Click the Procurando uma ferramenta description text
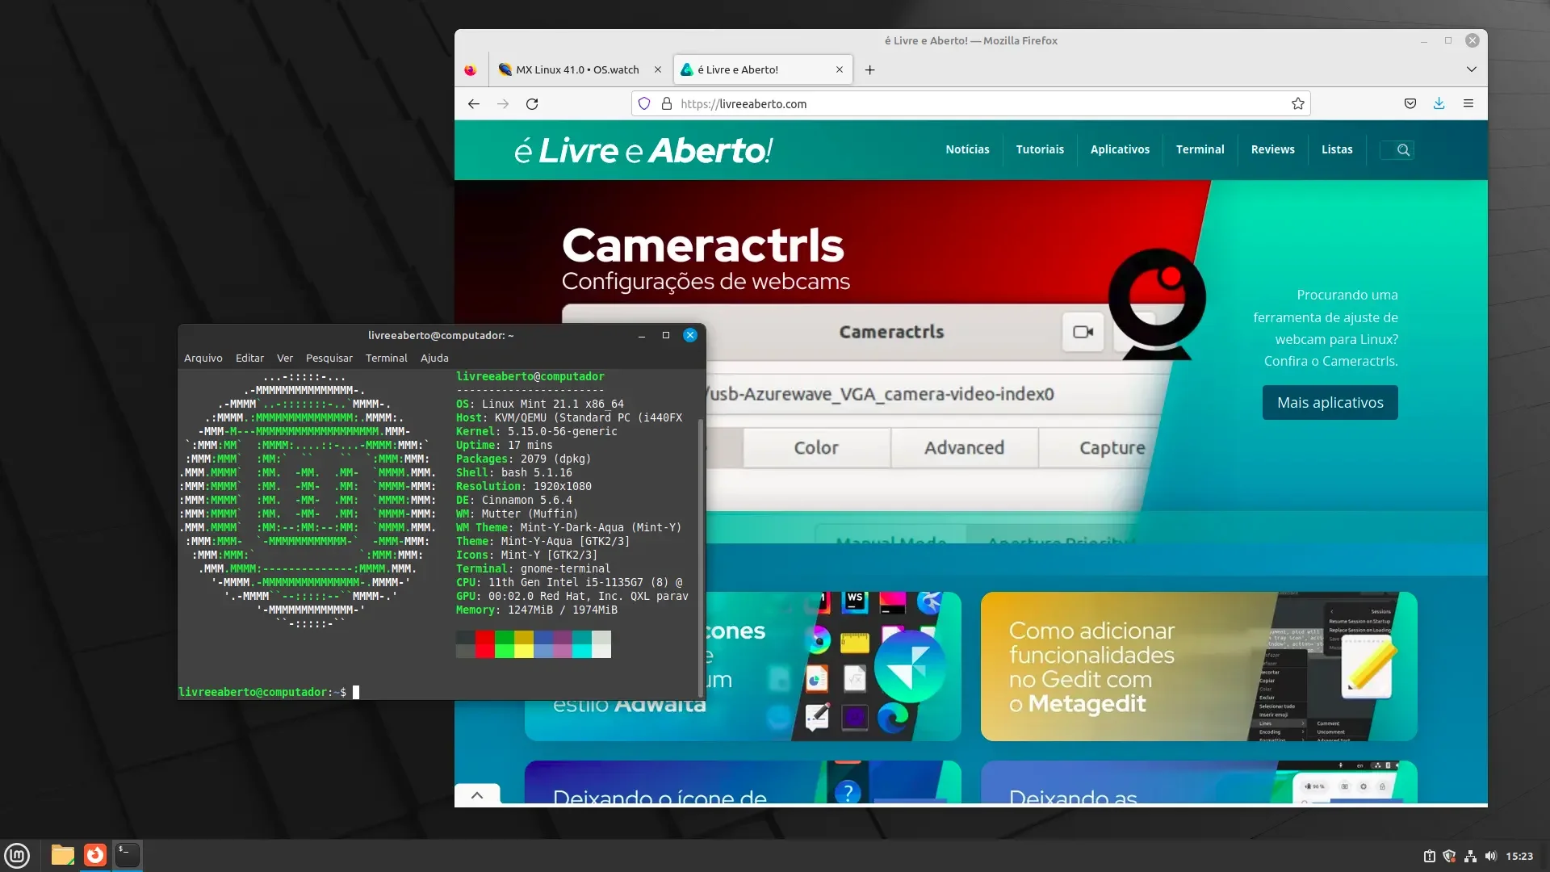Image resolution: width=1550 pixels, height=872 pixels. click(1326, 328)
